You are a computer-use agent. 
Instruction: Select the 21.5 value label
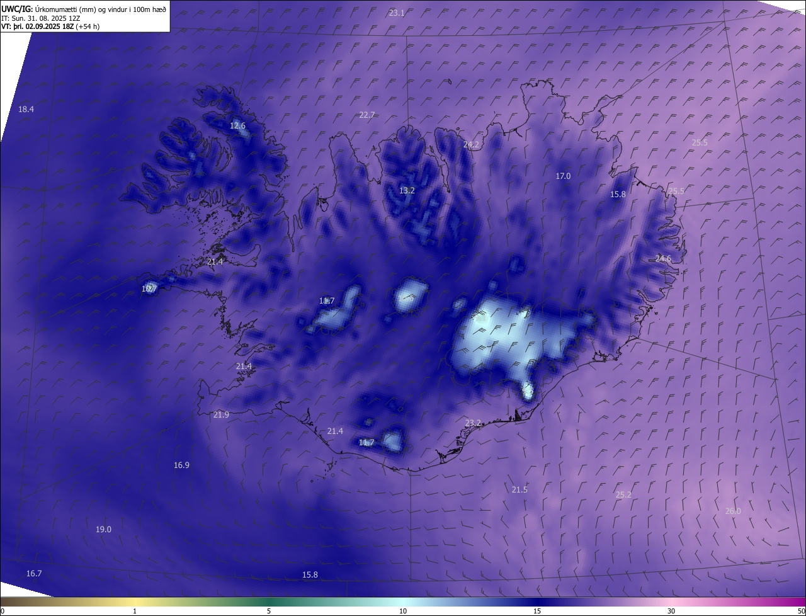519,489
